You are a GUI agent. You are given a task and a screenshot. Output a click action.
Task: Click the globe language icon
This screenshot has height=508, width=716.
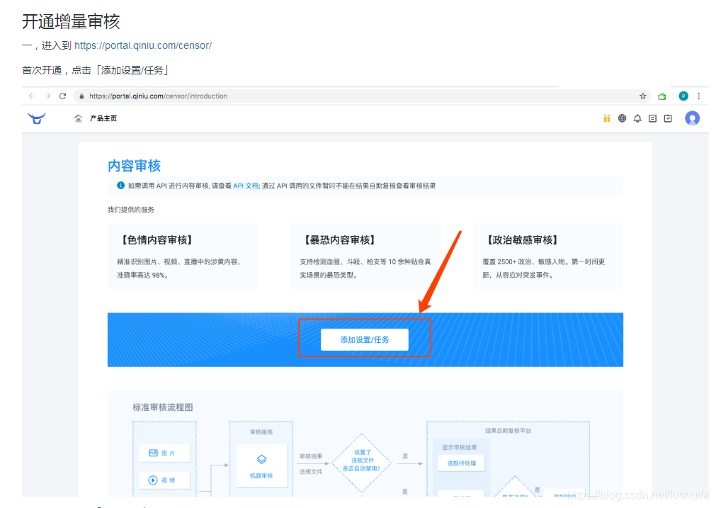click(x=622, y=118)
